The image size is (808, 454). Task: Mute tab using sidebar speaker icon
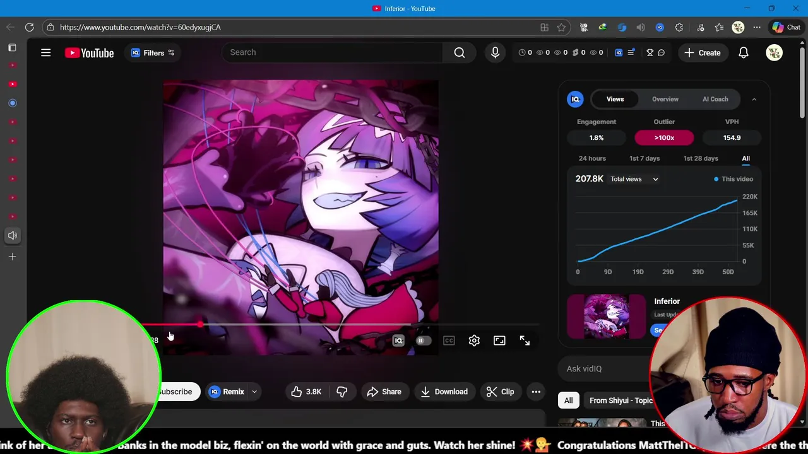[x=12, y=235]
